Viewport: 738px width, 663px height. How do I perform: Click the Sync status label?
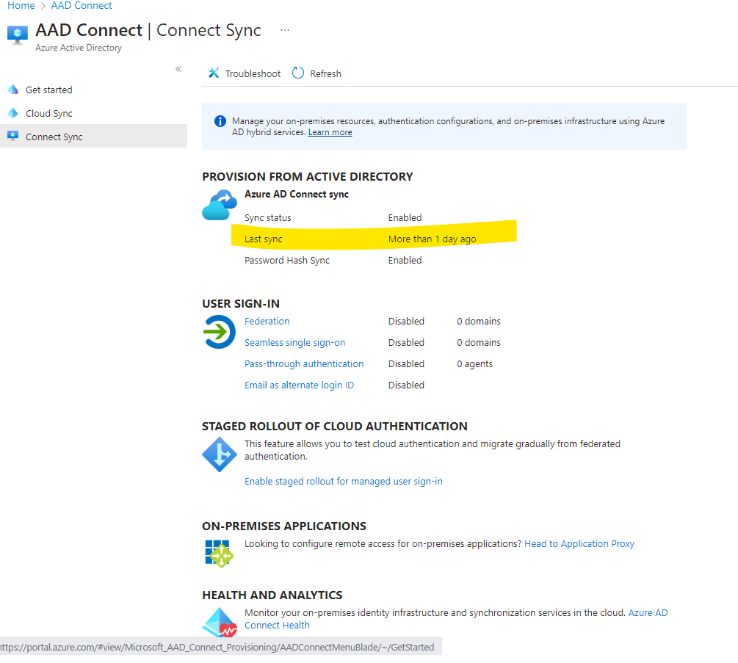tap(268, 218)
